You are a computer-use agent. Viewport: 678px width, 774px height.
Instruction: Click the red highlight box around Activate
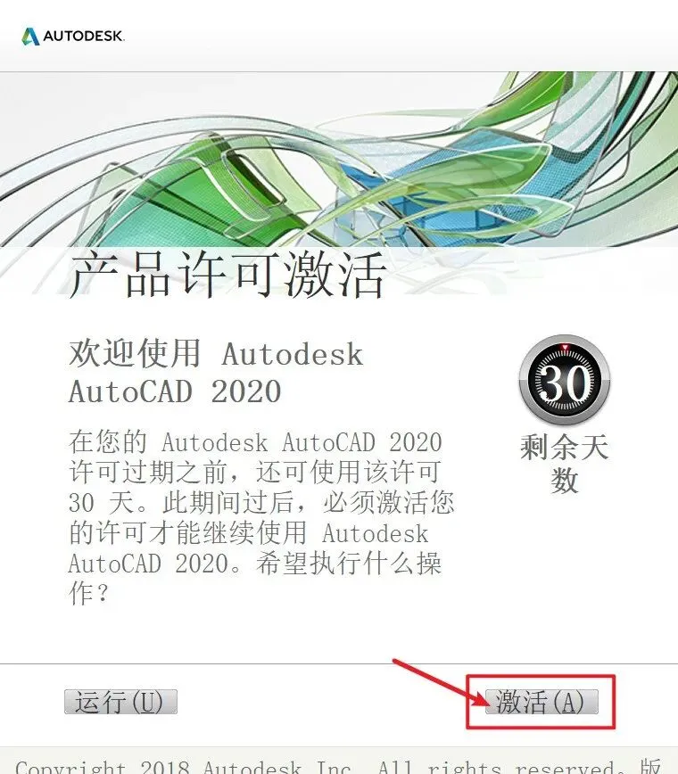click(541, 702)
